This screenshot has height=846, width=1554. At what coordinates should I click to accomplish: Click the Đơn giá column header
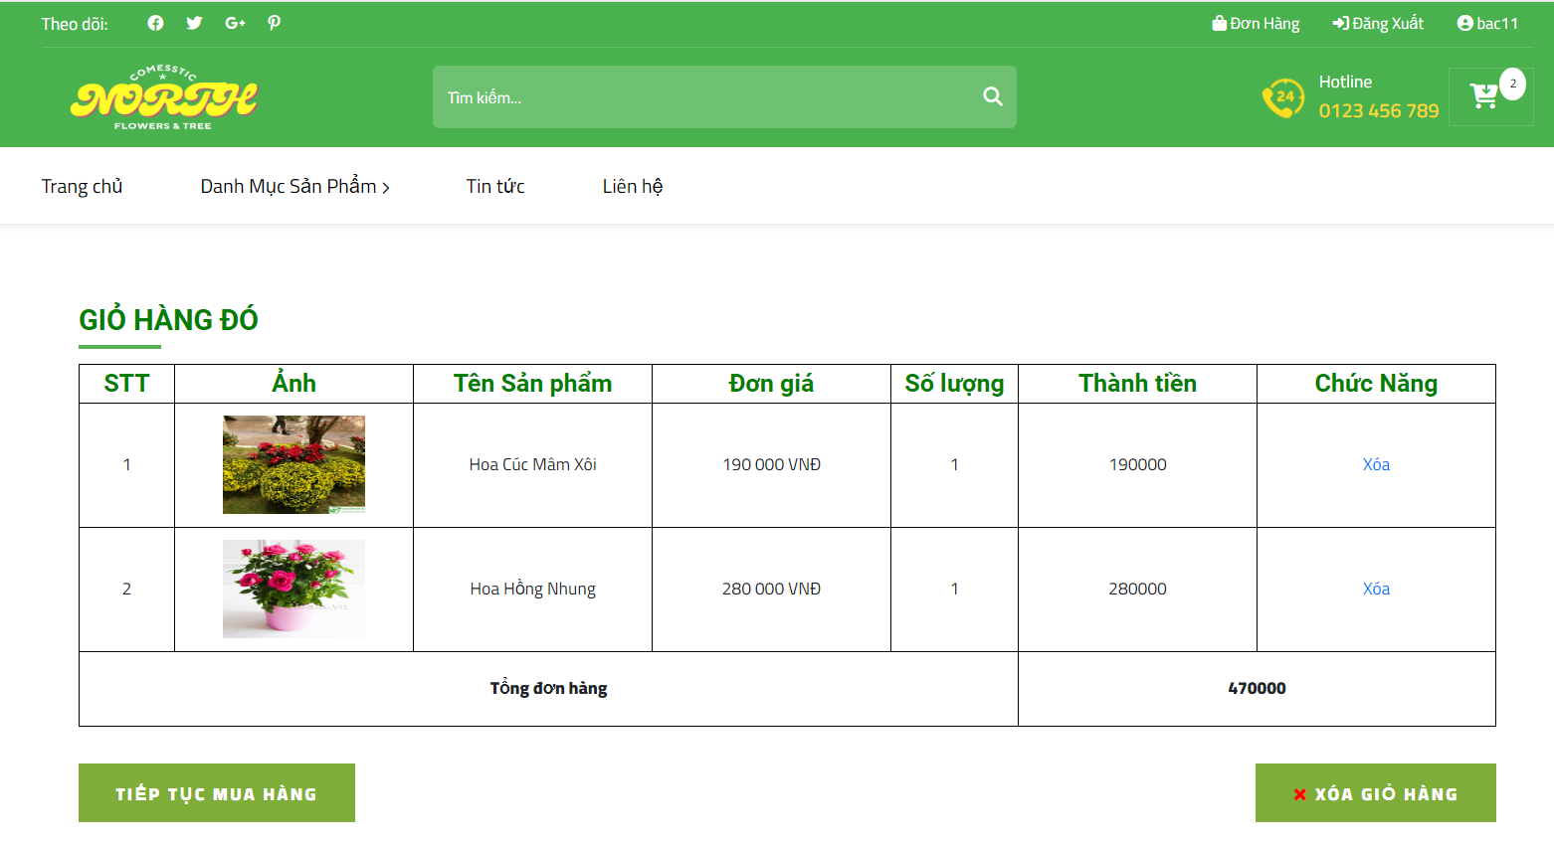[771, 384]
